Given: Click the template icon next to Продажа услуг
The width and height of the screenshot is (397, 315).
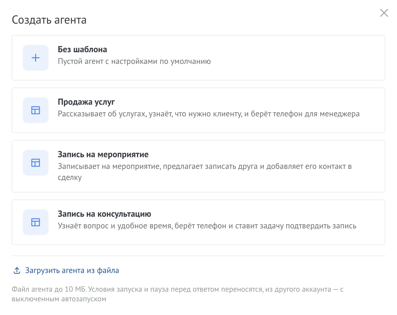Looking at the screenshot, I should (36, 110).
